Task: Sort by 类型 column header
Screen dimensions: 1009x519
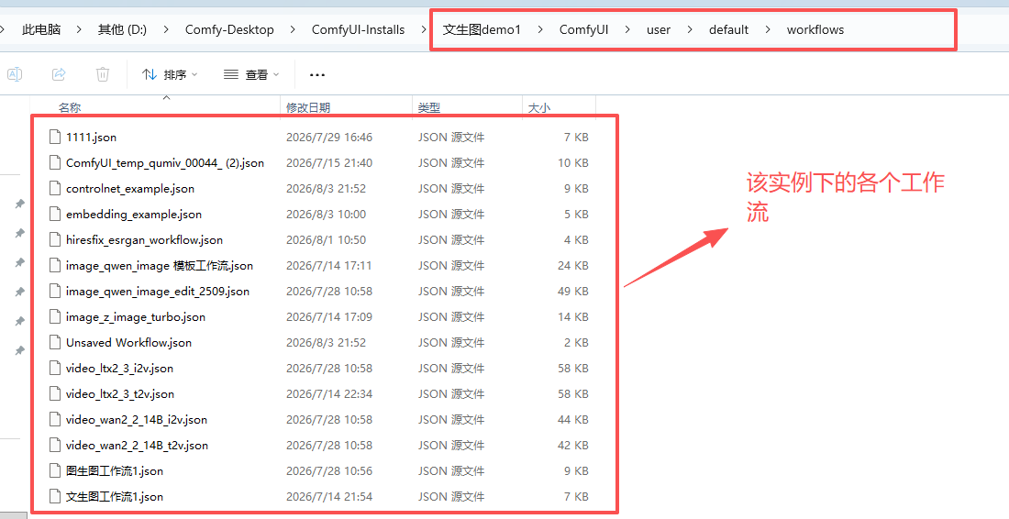Action: pos(429,108)
